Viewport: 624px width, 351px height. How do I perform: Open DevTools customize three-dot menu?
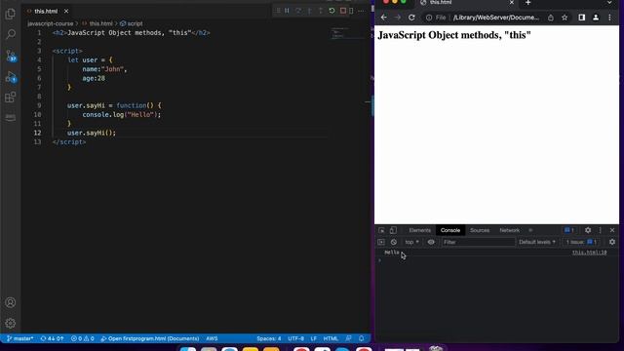point(601,230)
